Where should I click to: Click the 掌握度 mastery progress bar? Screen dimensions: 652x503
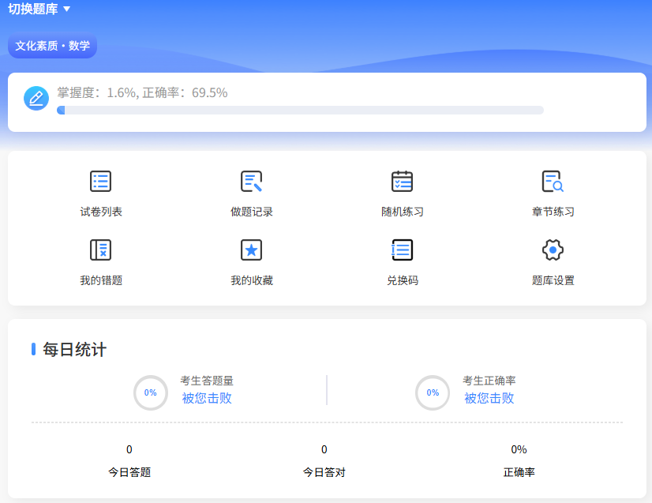tap(300, 111)
